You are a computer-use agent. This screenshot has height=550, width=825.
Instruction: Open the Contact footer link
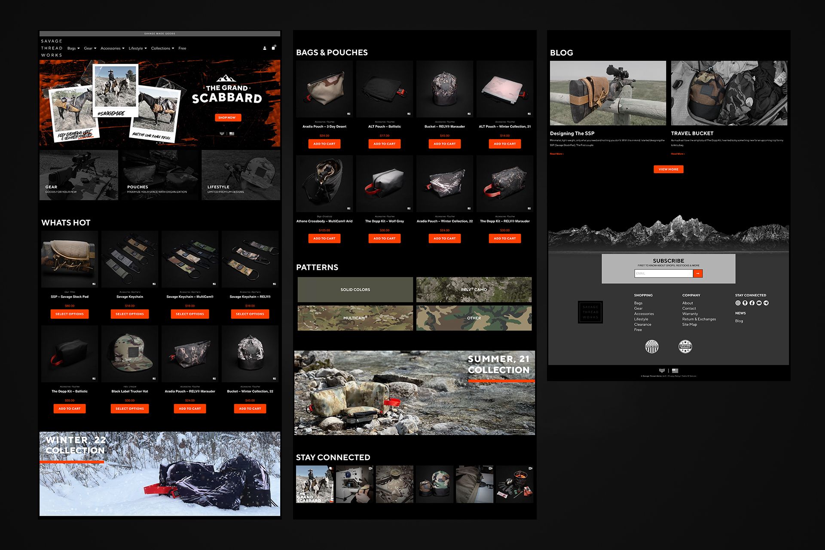[x=689, y=308]
